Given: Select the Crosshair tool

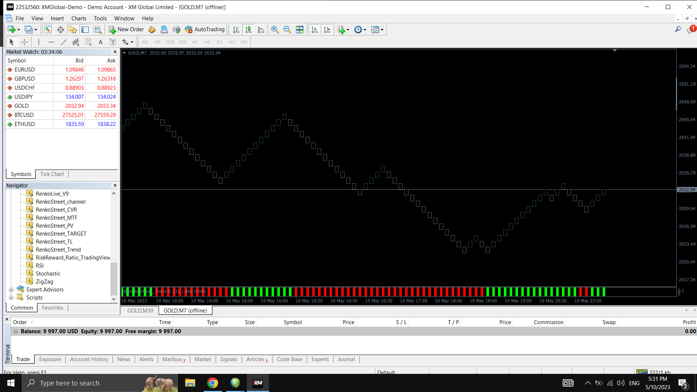Looking at the screenshot, I should tap(24, 42).
